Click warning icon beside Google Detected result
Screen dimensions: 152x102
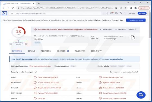(x=35, y=98)
